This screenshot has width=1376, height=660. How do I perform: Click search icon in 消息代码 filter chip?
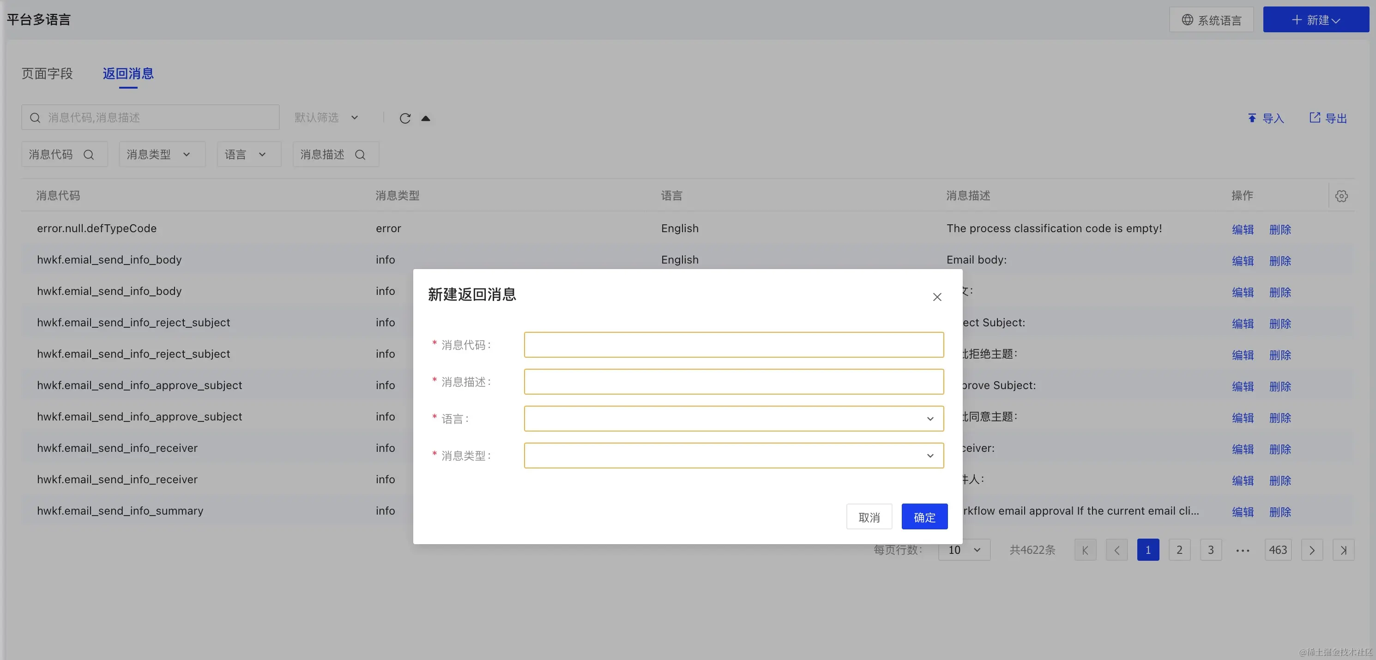(x=89, y=155)
